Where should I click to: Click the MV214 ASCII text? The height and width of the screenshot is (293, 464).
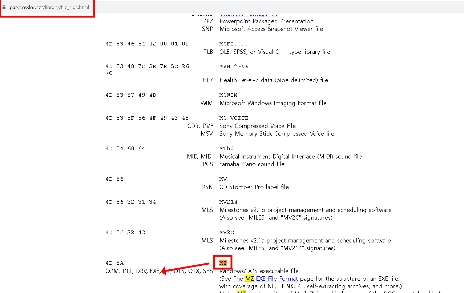point(228,202)
